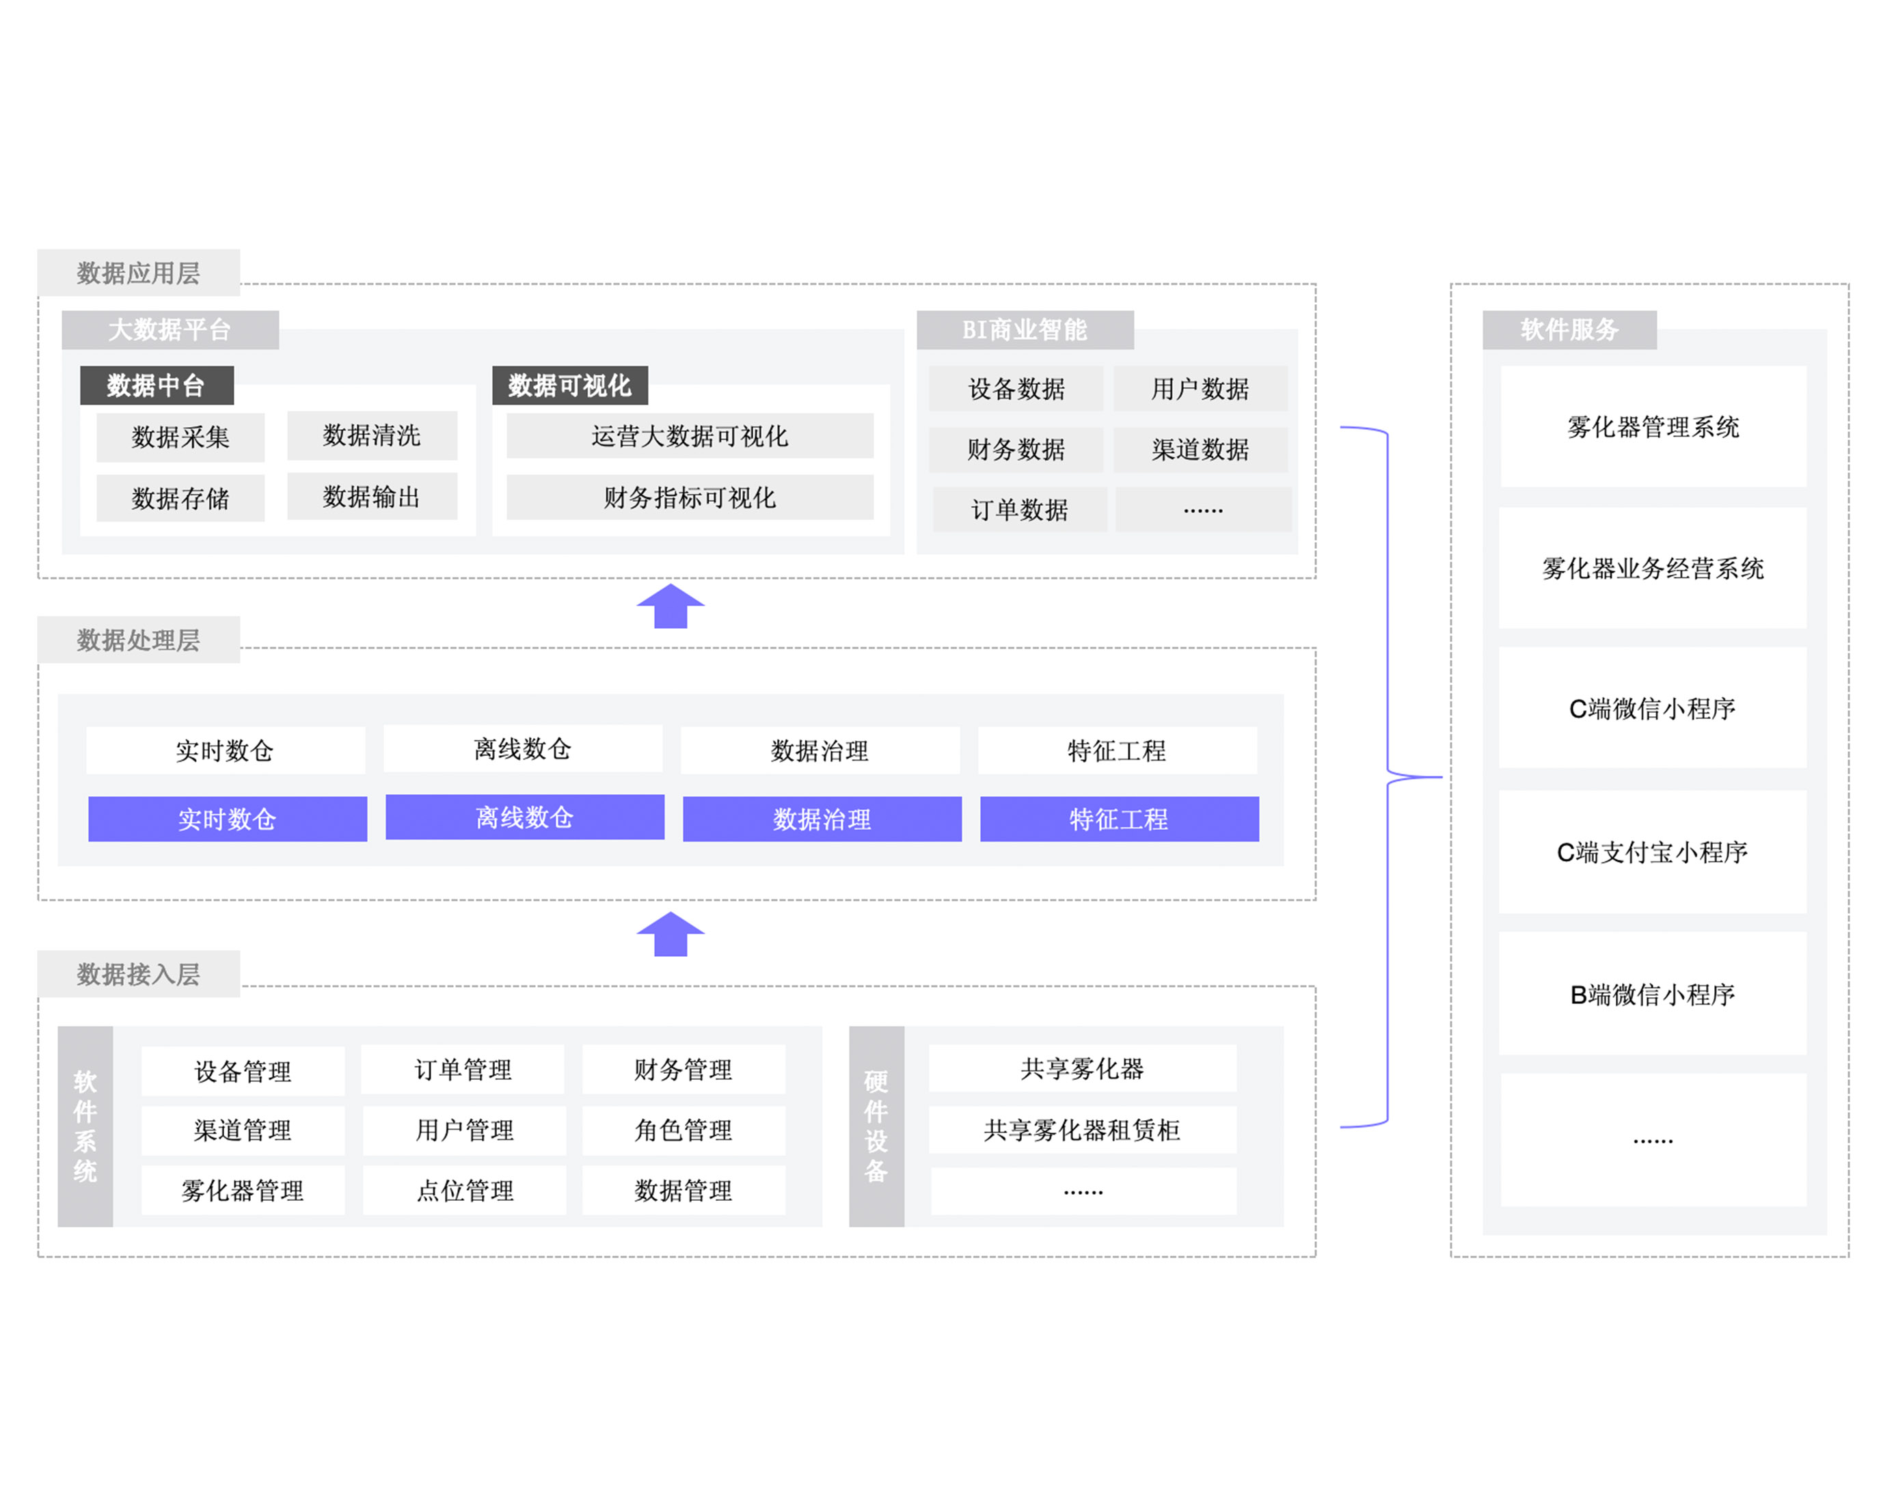Image resolution: width=1881 pixels, height=1505 pixels.
Task: Select the 数据采集 box
Action: click(x=180, y=437)
